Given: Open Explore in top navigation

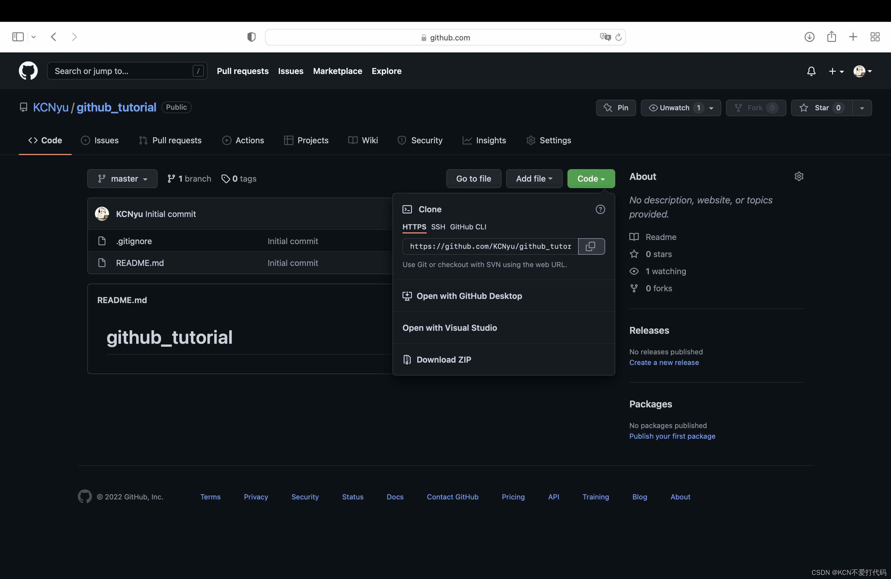Looking at the screenshot, I should click(386, 71).
